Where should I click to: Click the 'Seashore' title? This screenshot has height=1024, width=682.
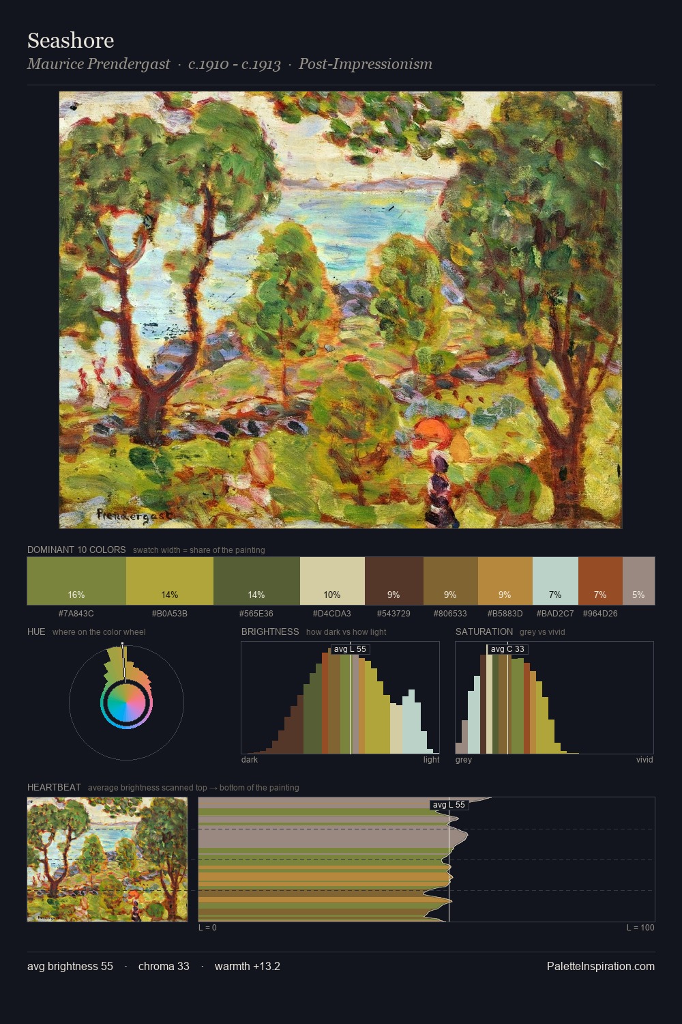pos(70,40)
